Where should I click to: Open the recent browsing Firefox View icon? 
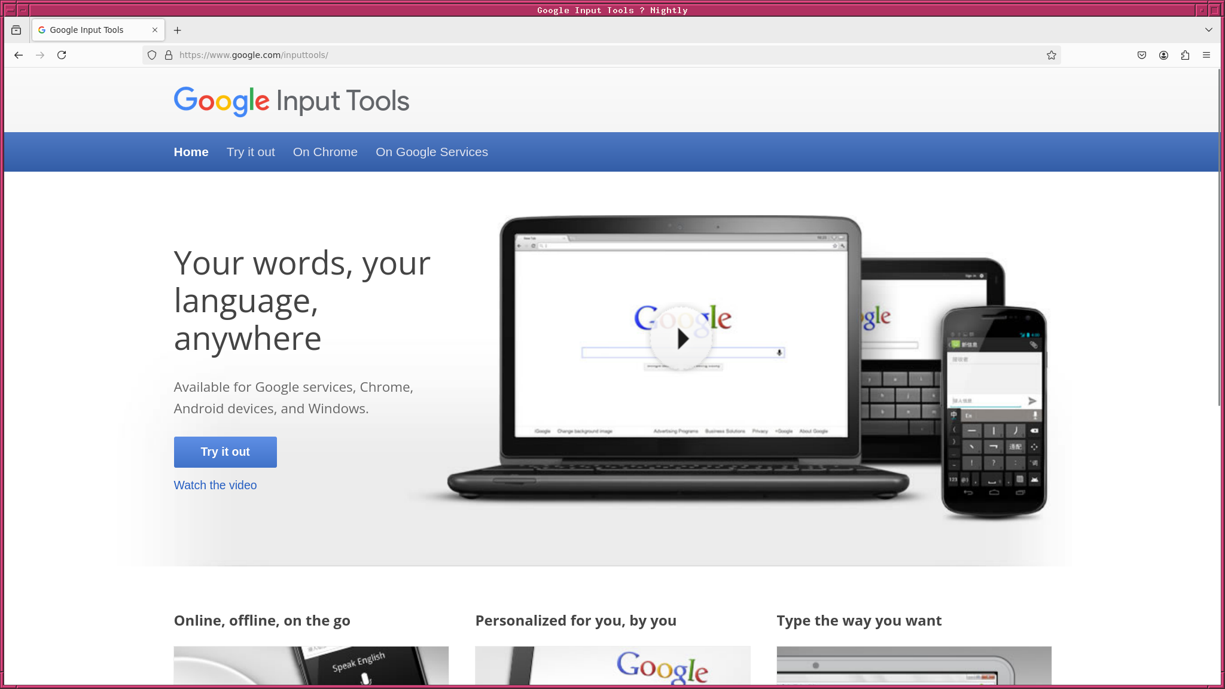[16, 30]
